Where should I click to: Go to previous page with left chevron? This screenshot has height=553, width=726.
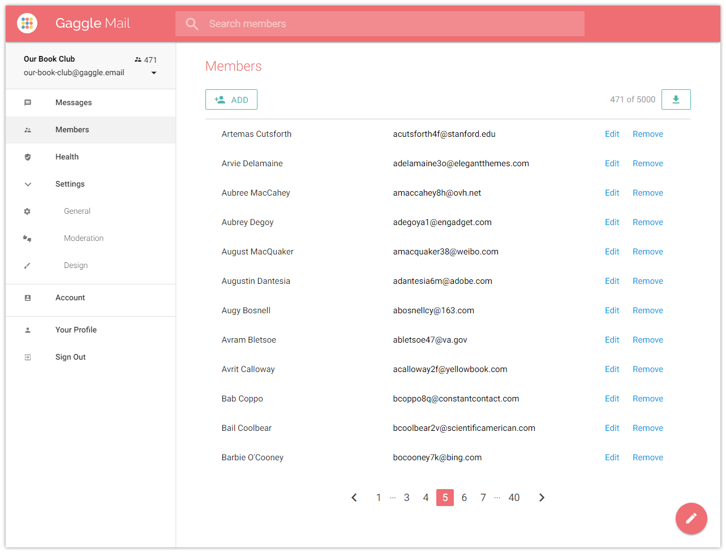point(354,498)
